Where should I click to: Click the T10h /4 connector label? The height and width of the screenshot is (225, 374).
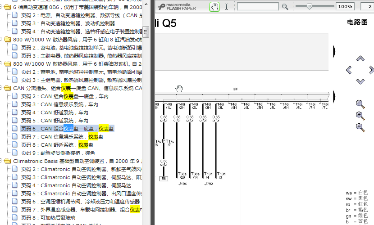pyautogui.click(x=208, y=175)
